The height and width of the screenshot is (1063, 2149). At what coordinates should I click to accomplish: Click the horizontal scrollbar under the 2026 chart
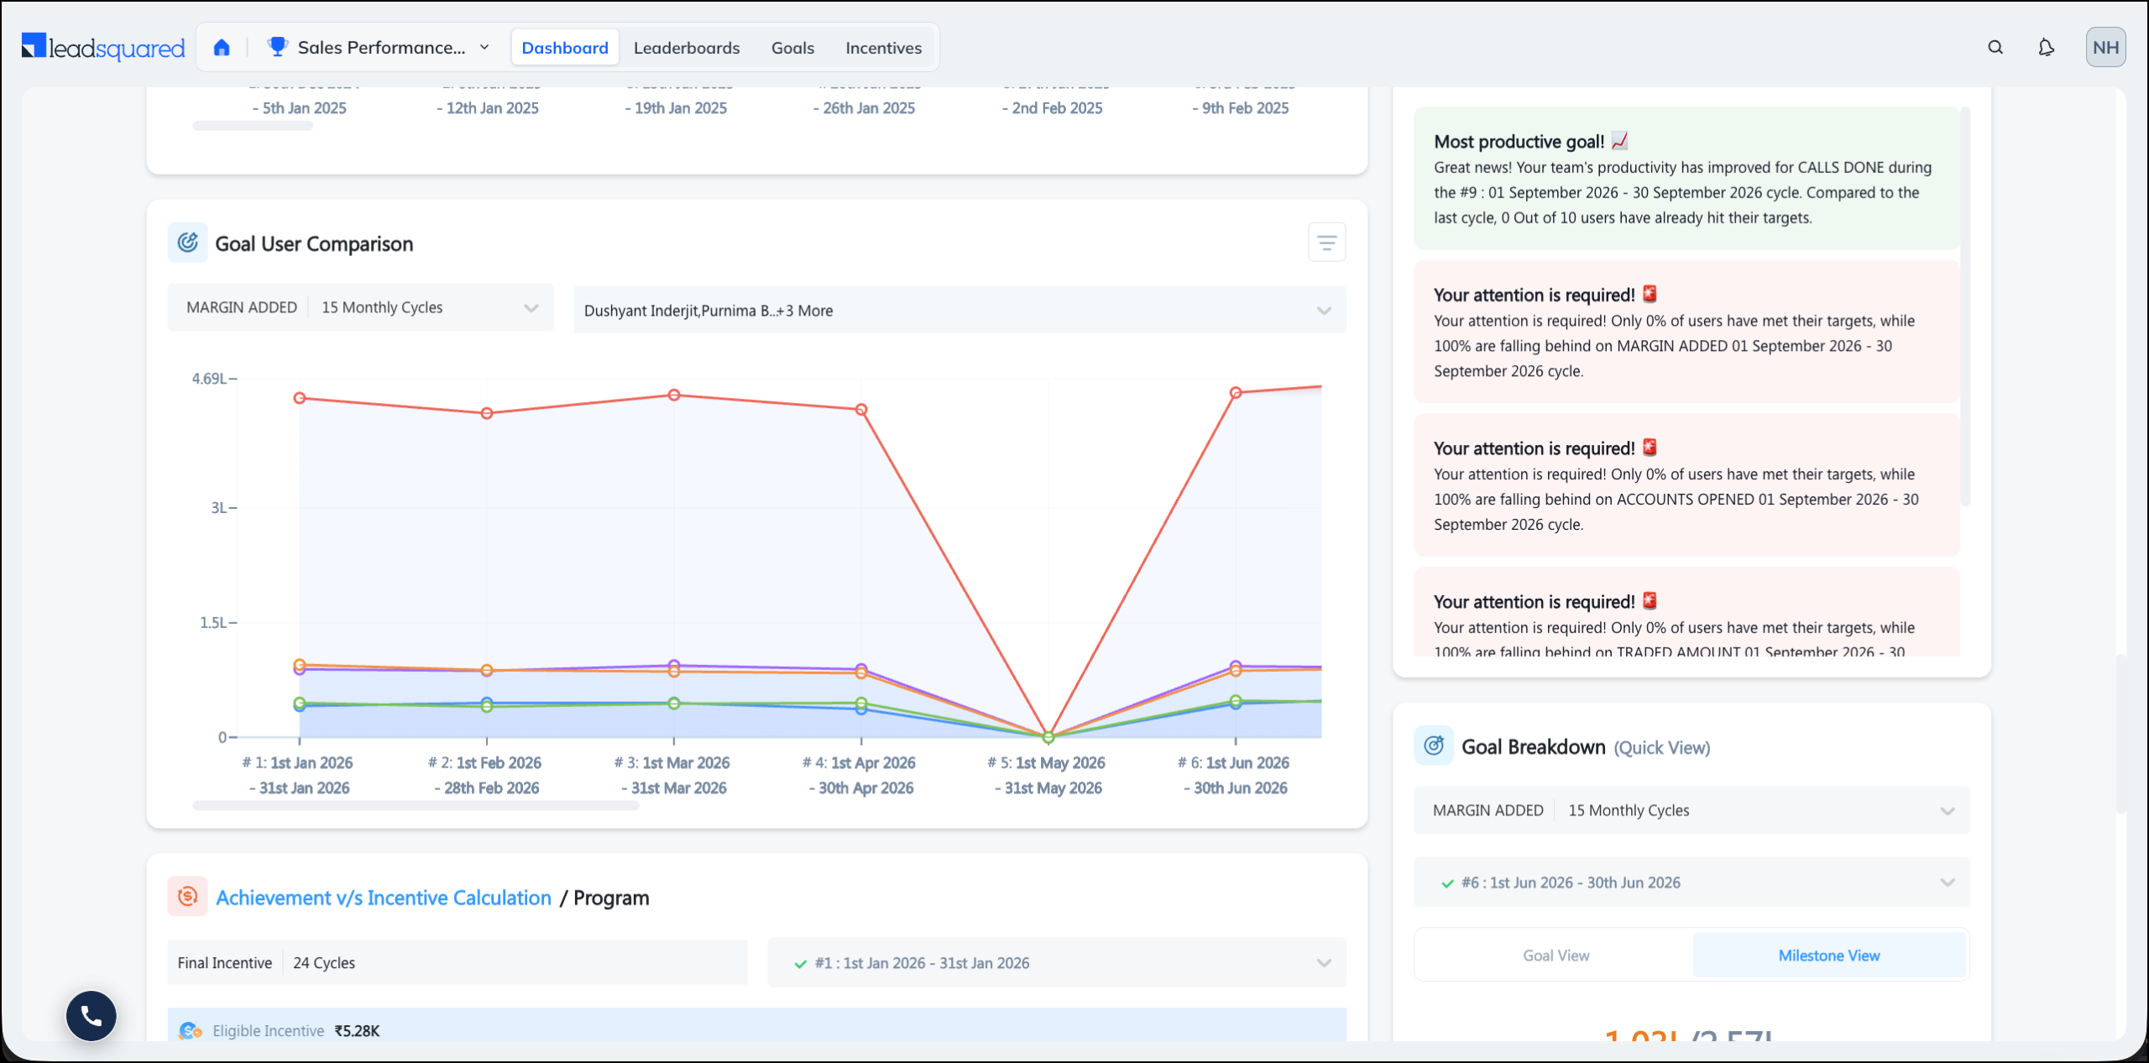click(416, 806)
